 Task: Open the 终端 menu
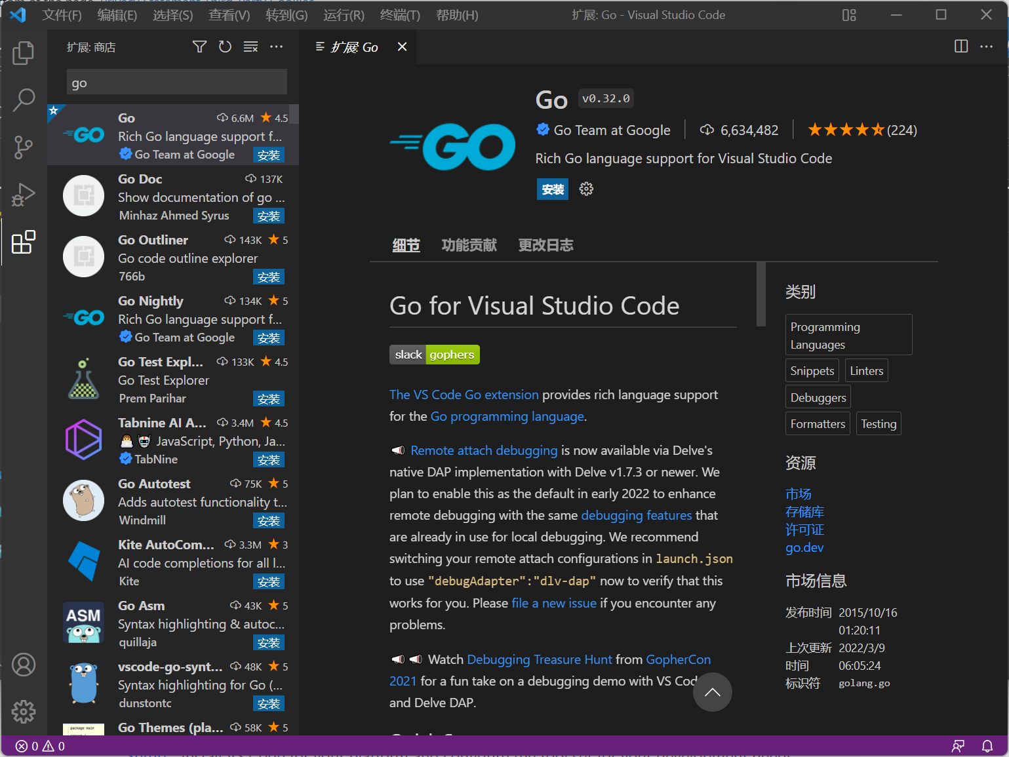(x=399, y=14)
